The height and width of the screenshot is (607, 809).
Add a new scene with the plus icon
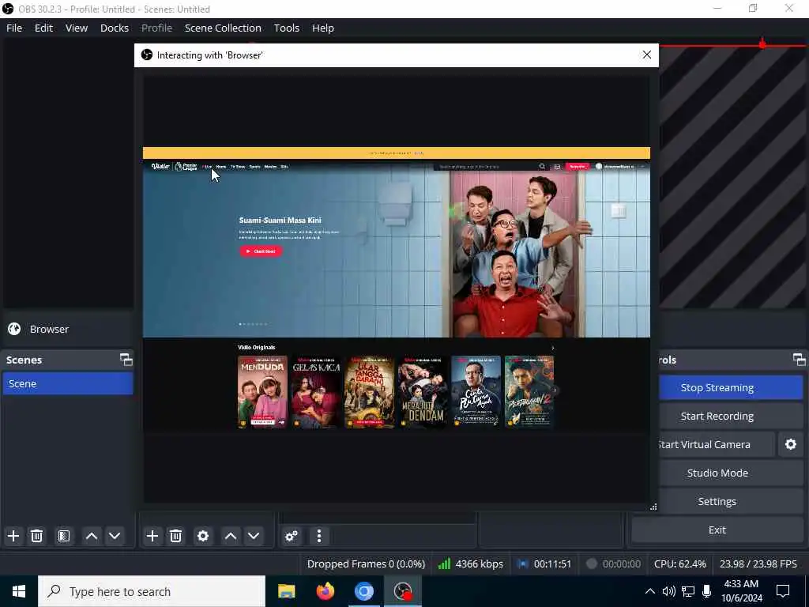[x=13, y=536]
